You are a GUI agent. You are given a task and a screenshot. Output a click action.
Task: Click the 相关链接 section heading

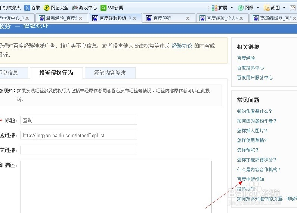point(248,47)
